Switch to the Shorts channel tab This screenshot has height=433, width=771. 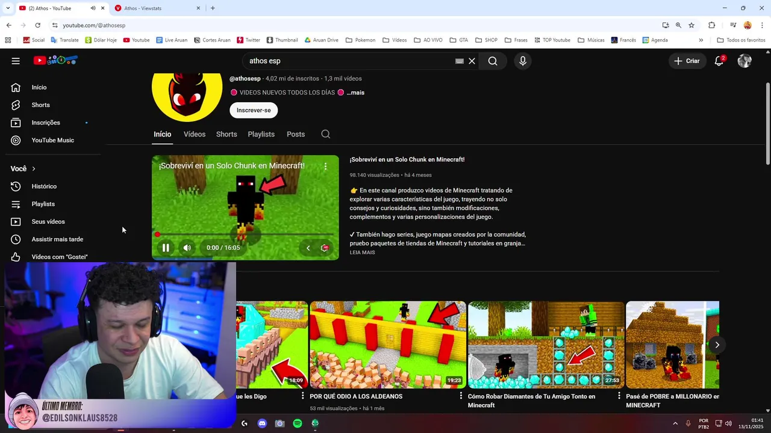[226, 134]
